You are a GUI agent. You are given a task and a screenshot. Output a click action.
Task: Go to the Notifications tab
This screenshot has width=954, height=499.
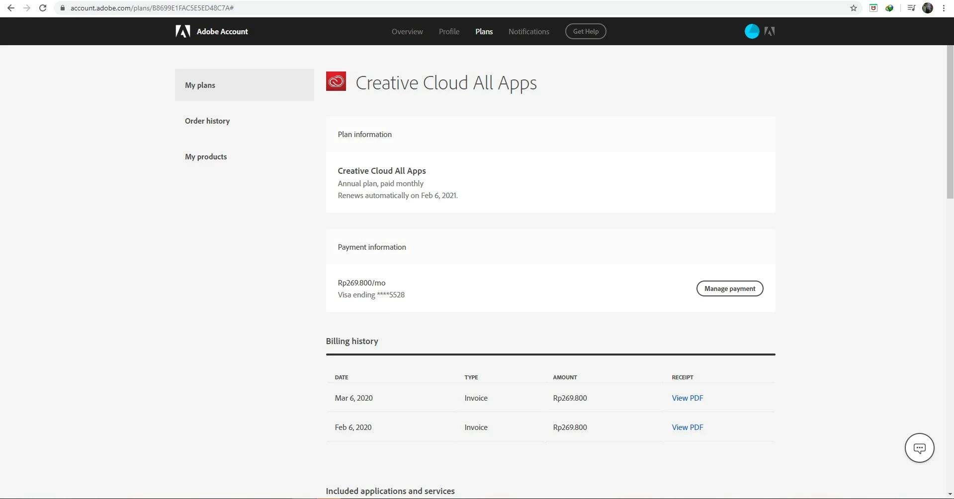(x=529, y=31)
